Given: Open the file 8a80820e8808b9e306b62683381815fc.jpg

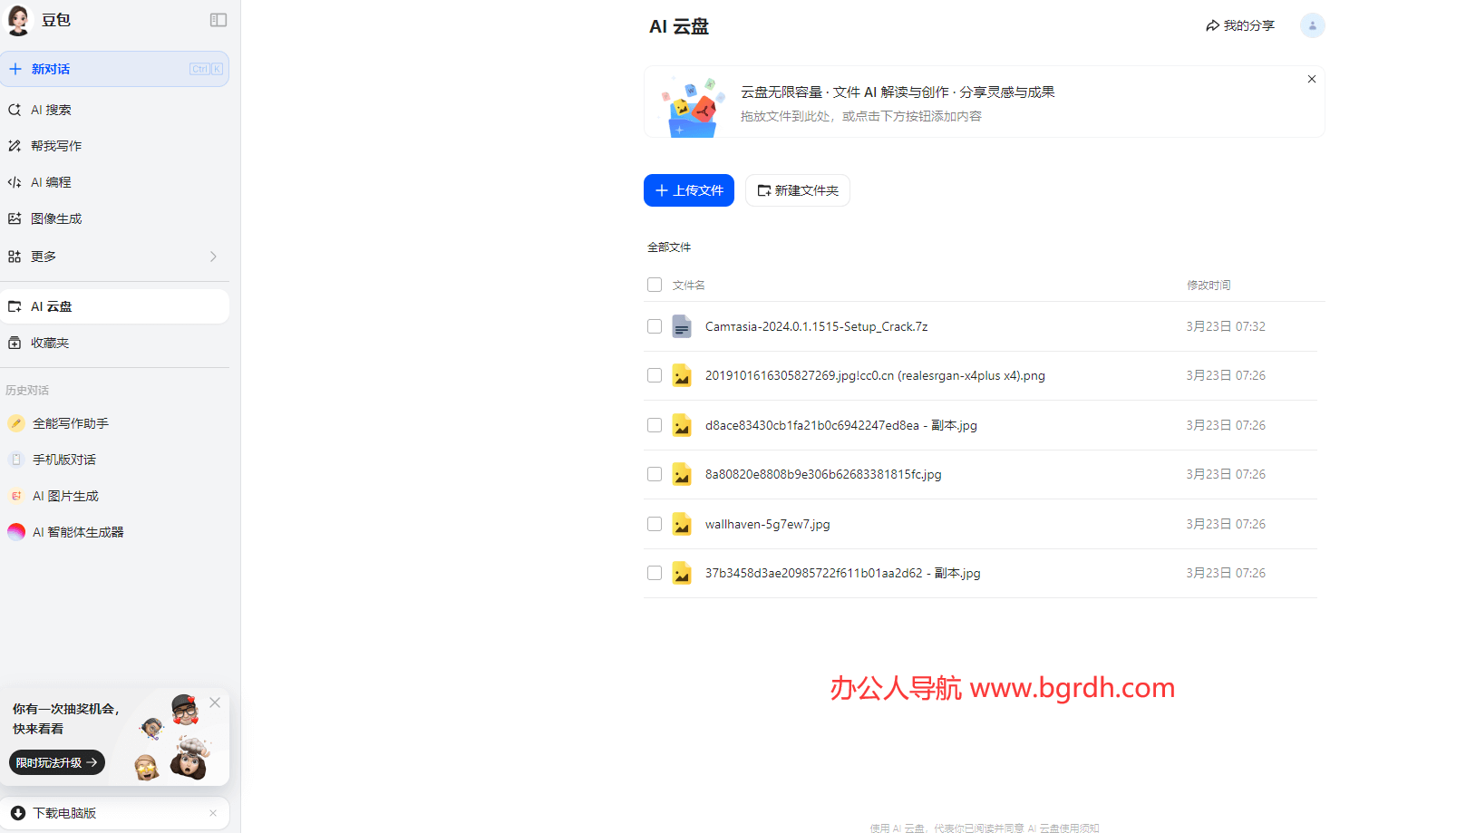Looking at the screenshot, I should click(822, 473).
